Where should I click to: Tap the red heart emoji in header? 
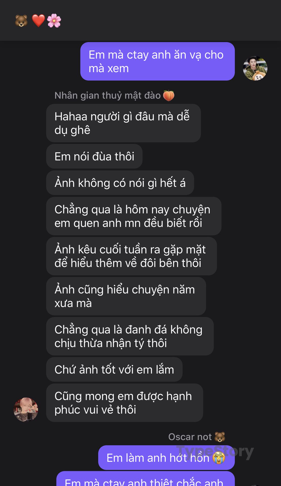coord(38,21)
